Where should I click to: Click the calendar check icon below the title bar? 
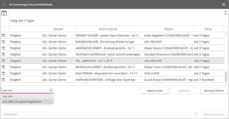pos(4,13)
